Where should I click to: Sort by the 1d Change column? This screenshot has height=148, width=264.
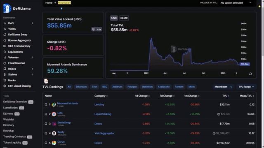142,96
